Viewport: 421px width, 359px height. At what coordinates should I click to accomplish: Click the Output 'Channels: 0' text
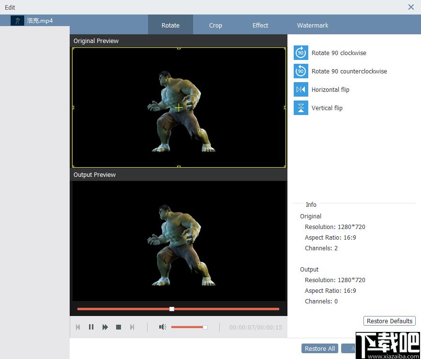click(321, 301)
